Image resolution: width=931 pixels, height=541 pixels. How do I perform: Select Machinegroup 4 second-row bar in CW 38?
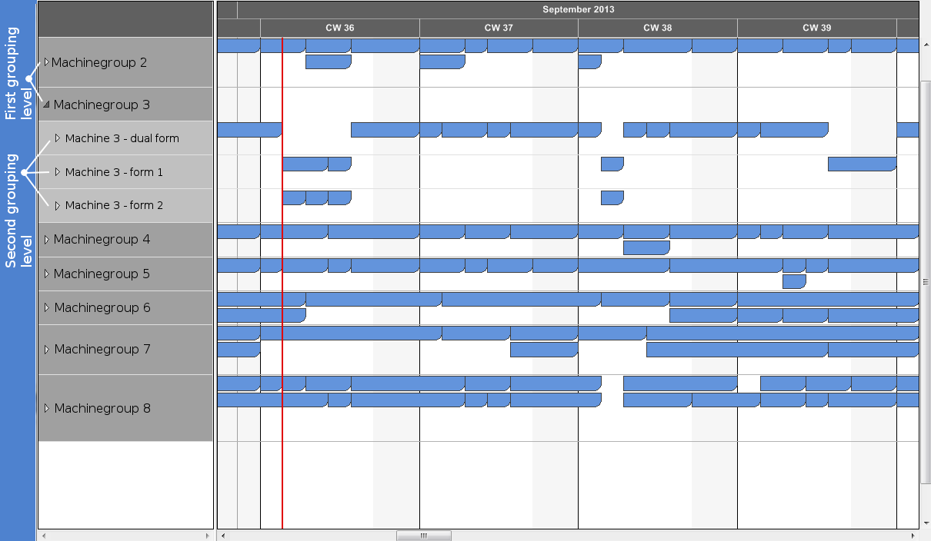point(646,247)
